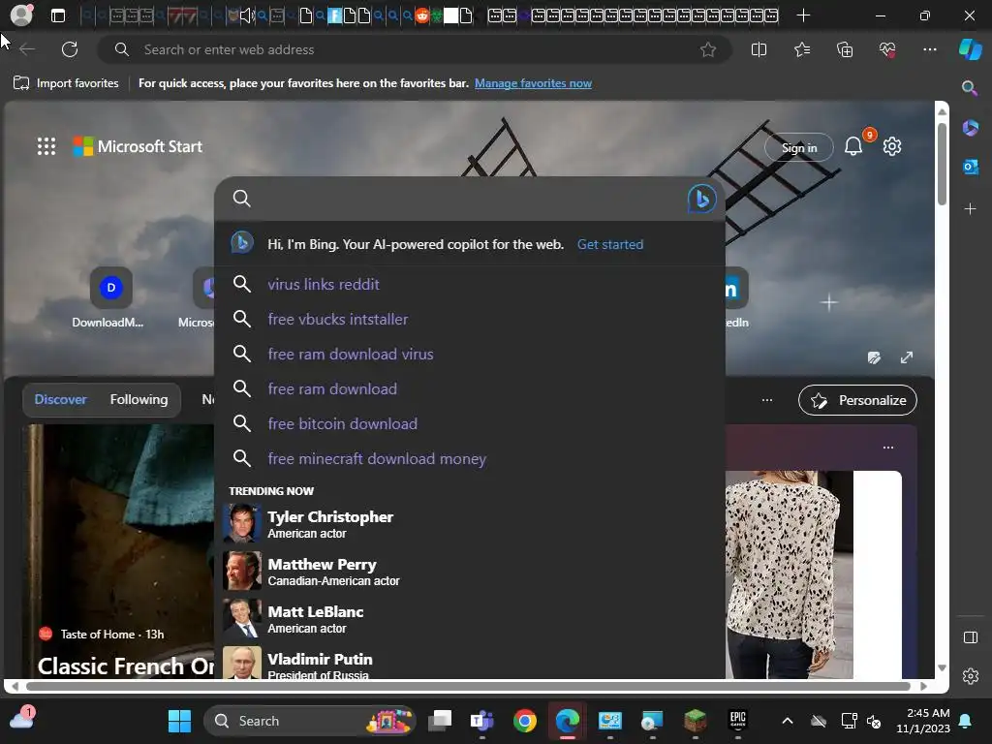Reload the page with the refresh icon
The height and width of the screenshot is (744, 992).
(70, 49)
